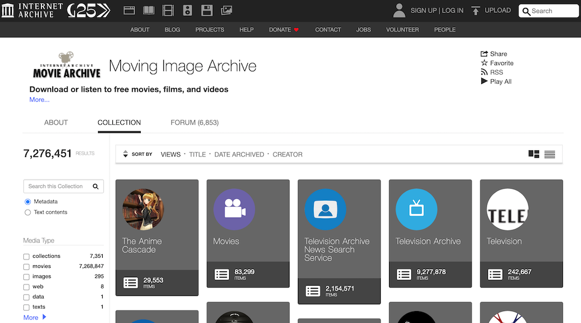Switch to list view layout
Viewport: 581px width, 323px height.
click(x=549, y=154)
